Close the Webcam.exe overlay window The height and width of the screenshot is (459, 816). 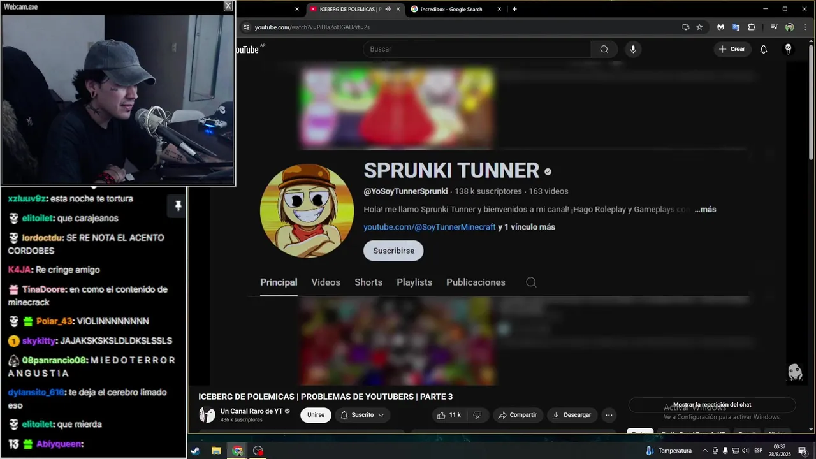228,6
